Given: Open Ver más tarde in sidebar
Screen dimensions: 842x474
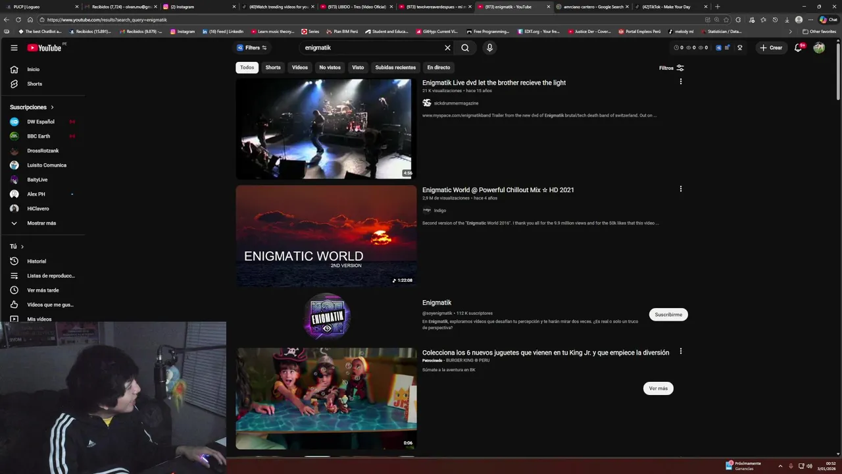Looking at the screenshot, I should click(x=42, y=290).
